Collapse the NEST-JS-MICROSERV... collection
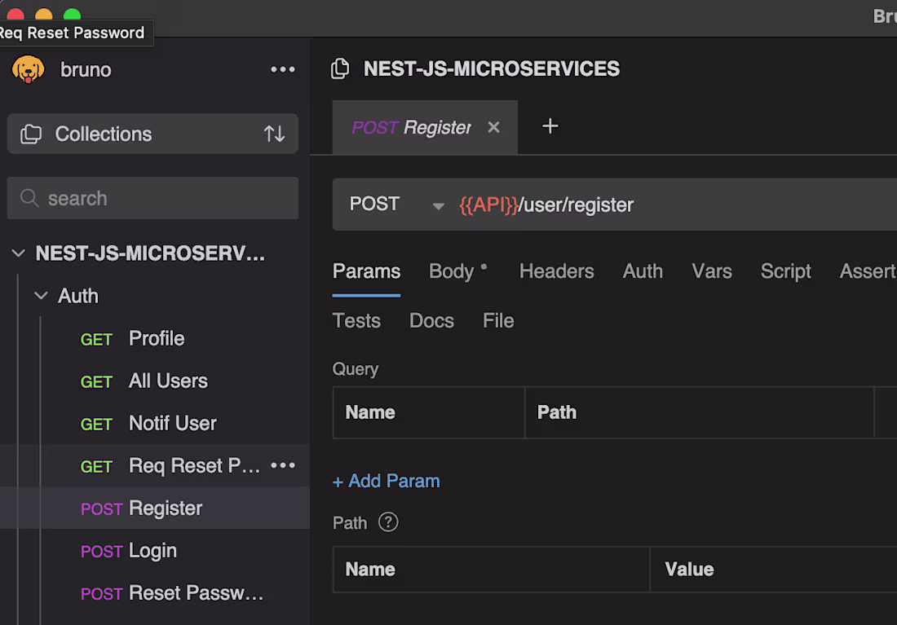 pyautogui.click(x=18, y=253)
